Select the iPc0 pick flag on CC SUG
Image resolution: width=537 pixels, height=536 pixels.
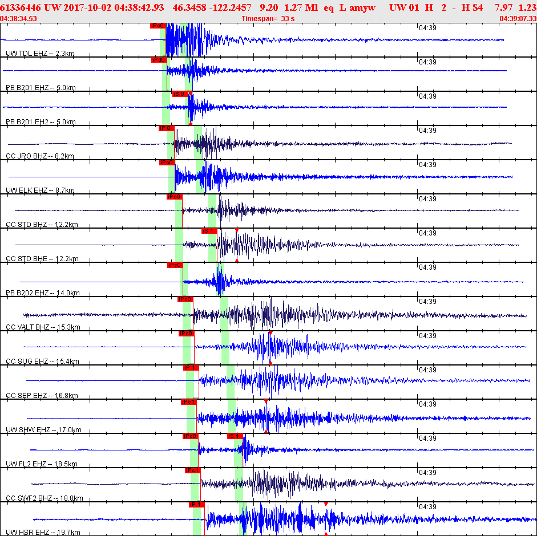[x=186, y=334]
